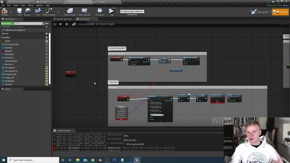This screenshot has height=163, width=290.
Task: Click Event Graph breadcrumb text
Action: pos(106,24)
